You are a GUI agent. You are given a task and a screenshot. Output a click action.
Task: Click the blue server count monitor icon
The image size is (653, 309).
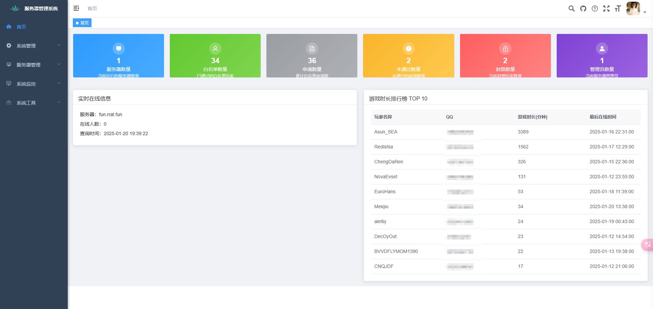coord(118,49)
